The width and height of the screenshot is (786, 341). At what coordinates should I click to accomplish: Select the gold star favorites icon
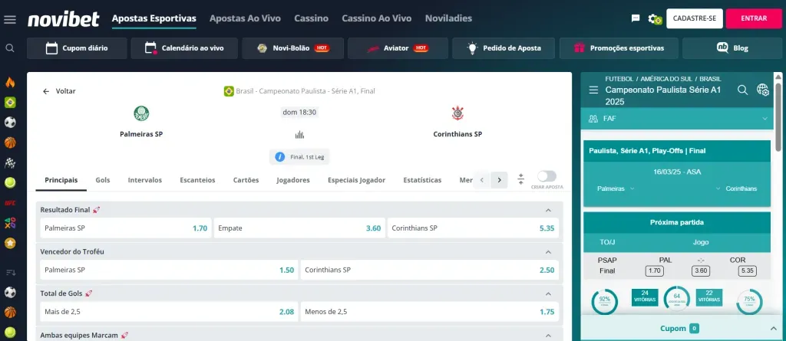point(10,243)
